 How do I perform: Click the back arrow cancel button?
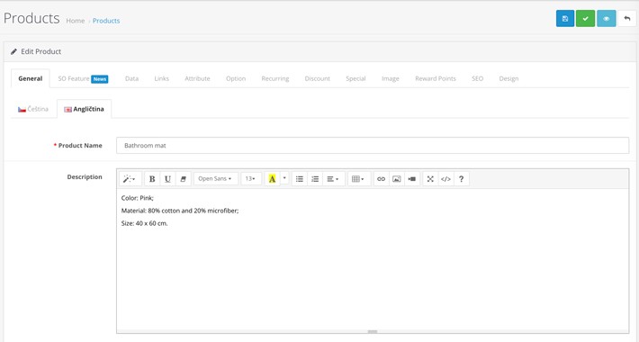coord(627,18)
